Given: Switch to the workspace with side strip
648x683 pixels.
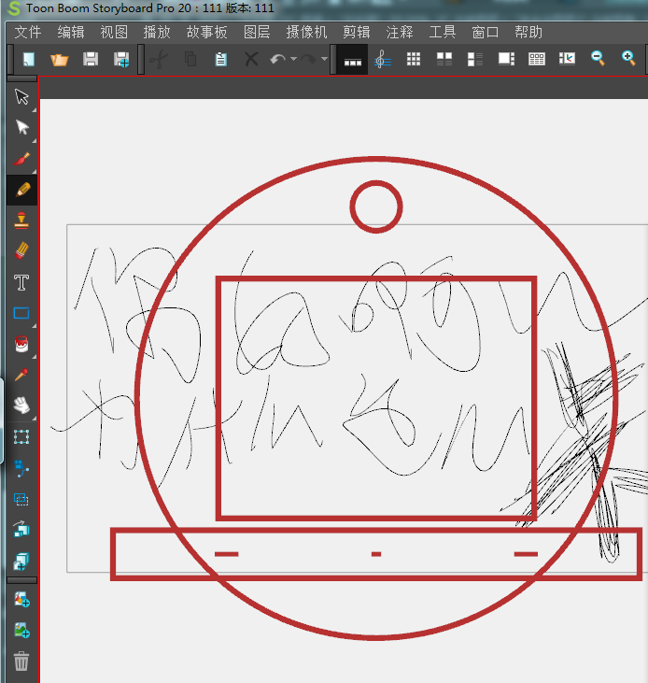Looking at the screenshot, I should click(506, 58).
